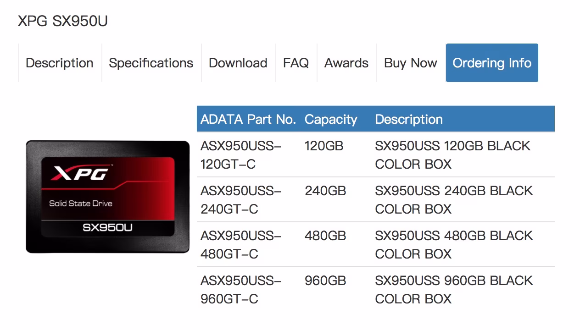Select the FAQ tab
This screenshot has width=580, height=330.
point(296,63)
